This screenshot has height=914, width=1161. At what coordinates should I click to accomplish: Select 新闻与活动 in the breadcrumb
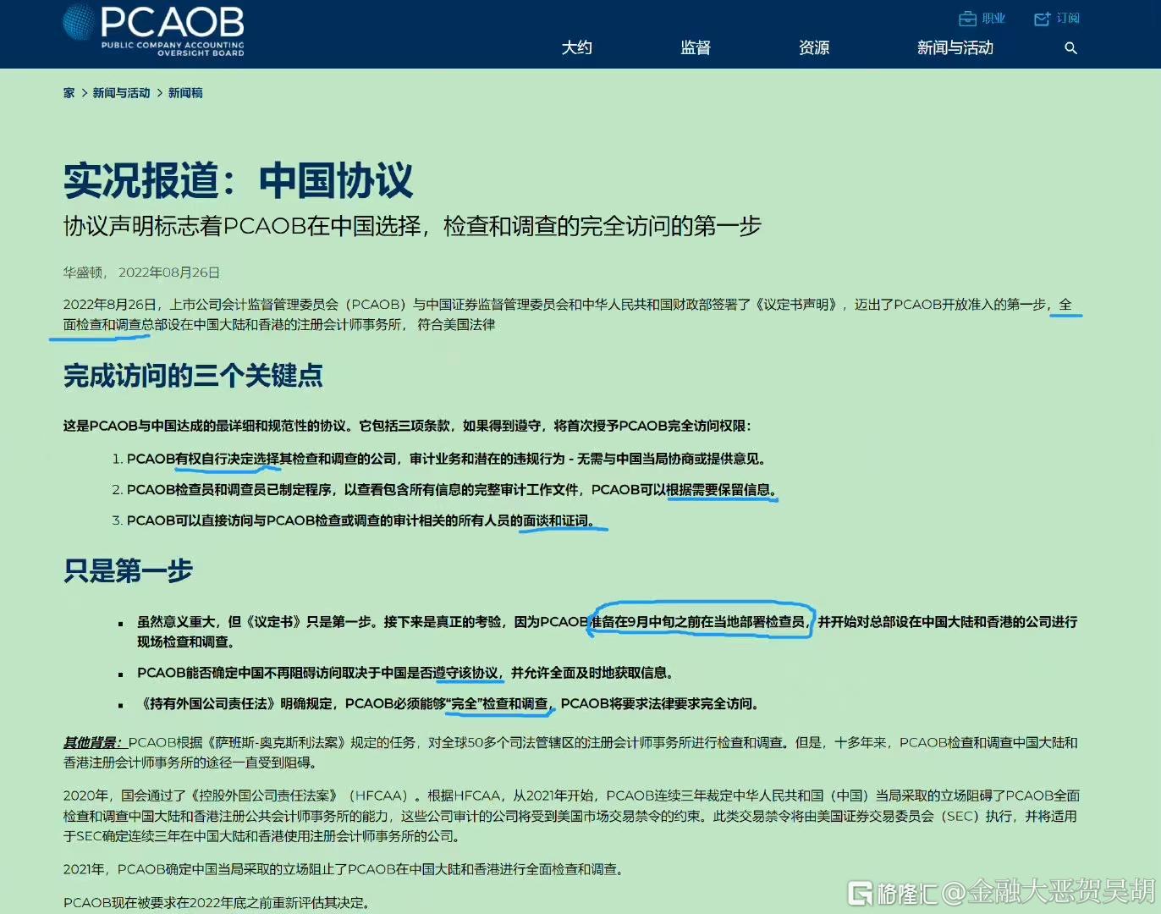tap(121, 93)
